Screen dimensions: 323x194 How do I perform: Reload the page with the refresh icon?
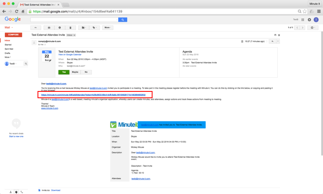(x=17, y=11)
